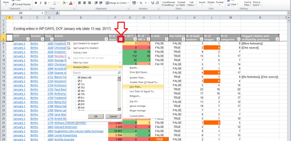The width and height of the screenshot is (291, 141).
Task: Open the Edward Dickinson article link
Action: (65, 127)
